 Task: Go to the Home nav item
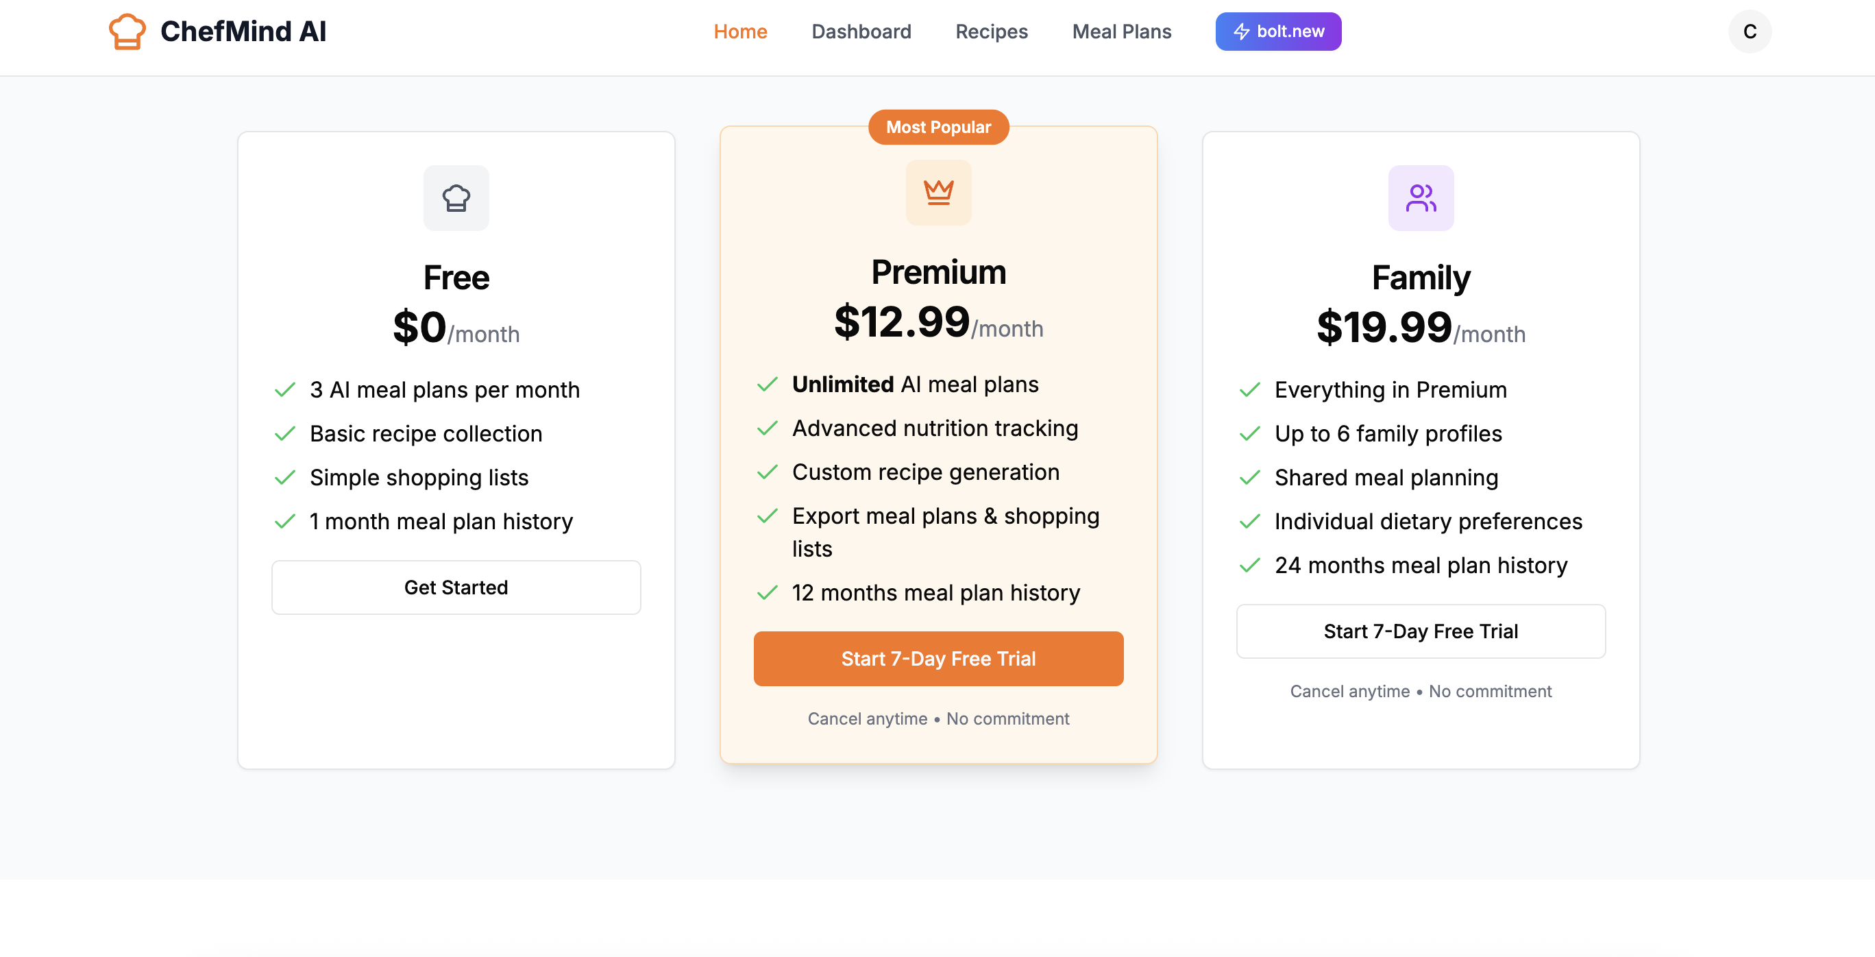click(739, 32)
